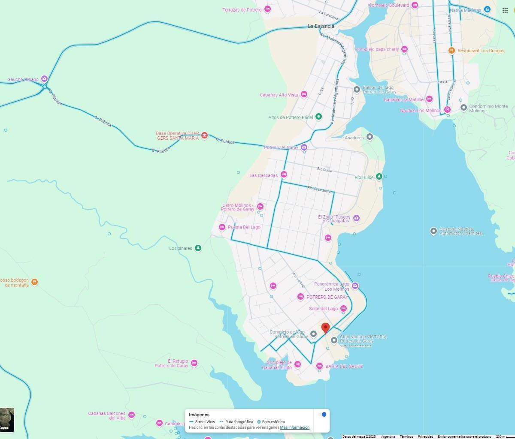Screen dimensions: 515x439
Task: Open the Club Náutico VICTORIA marker
Action: [334, 340]
